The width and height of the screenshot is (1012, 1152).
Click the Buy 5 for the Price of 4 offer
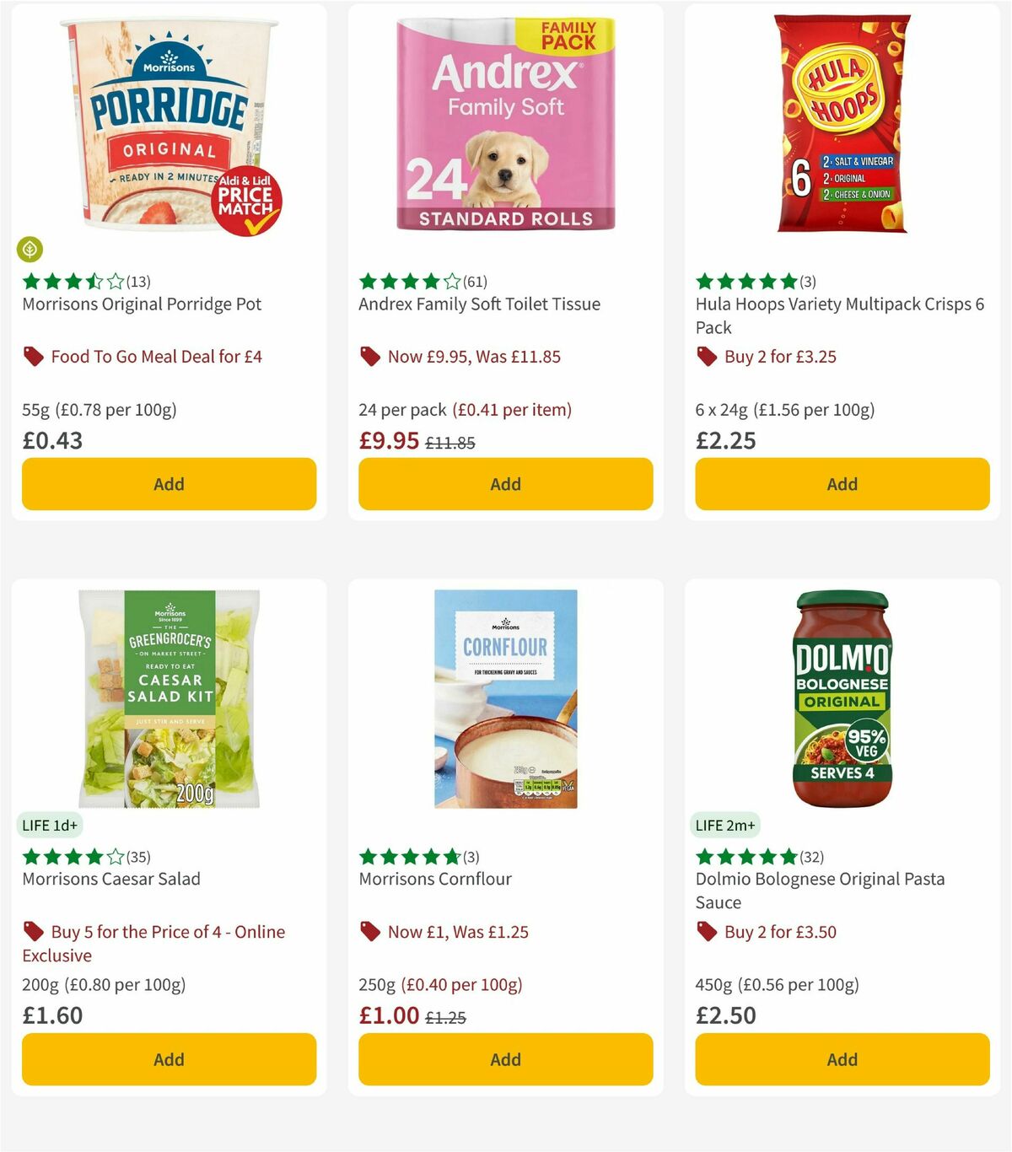[167, 944]
